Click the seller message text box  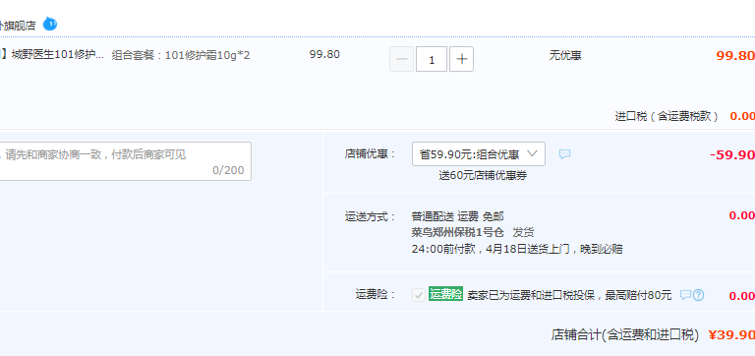[125, 161]
